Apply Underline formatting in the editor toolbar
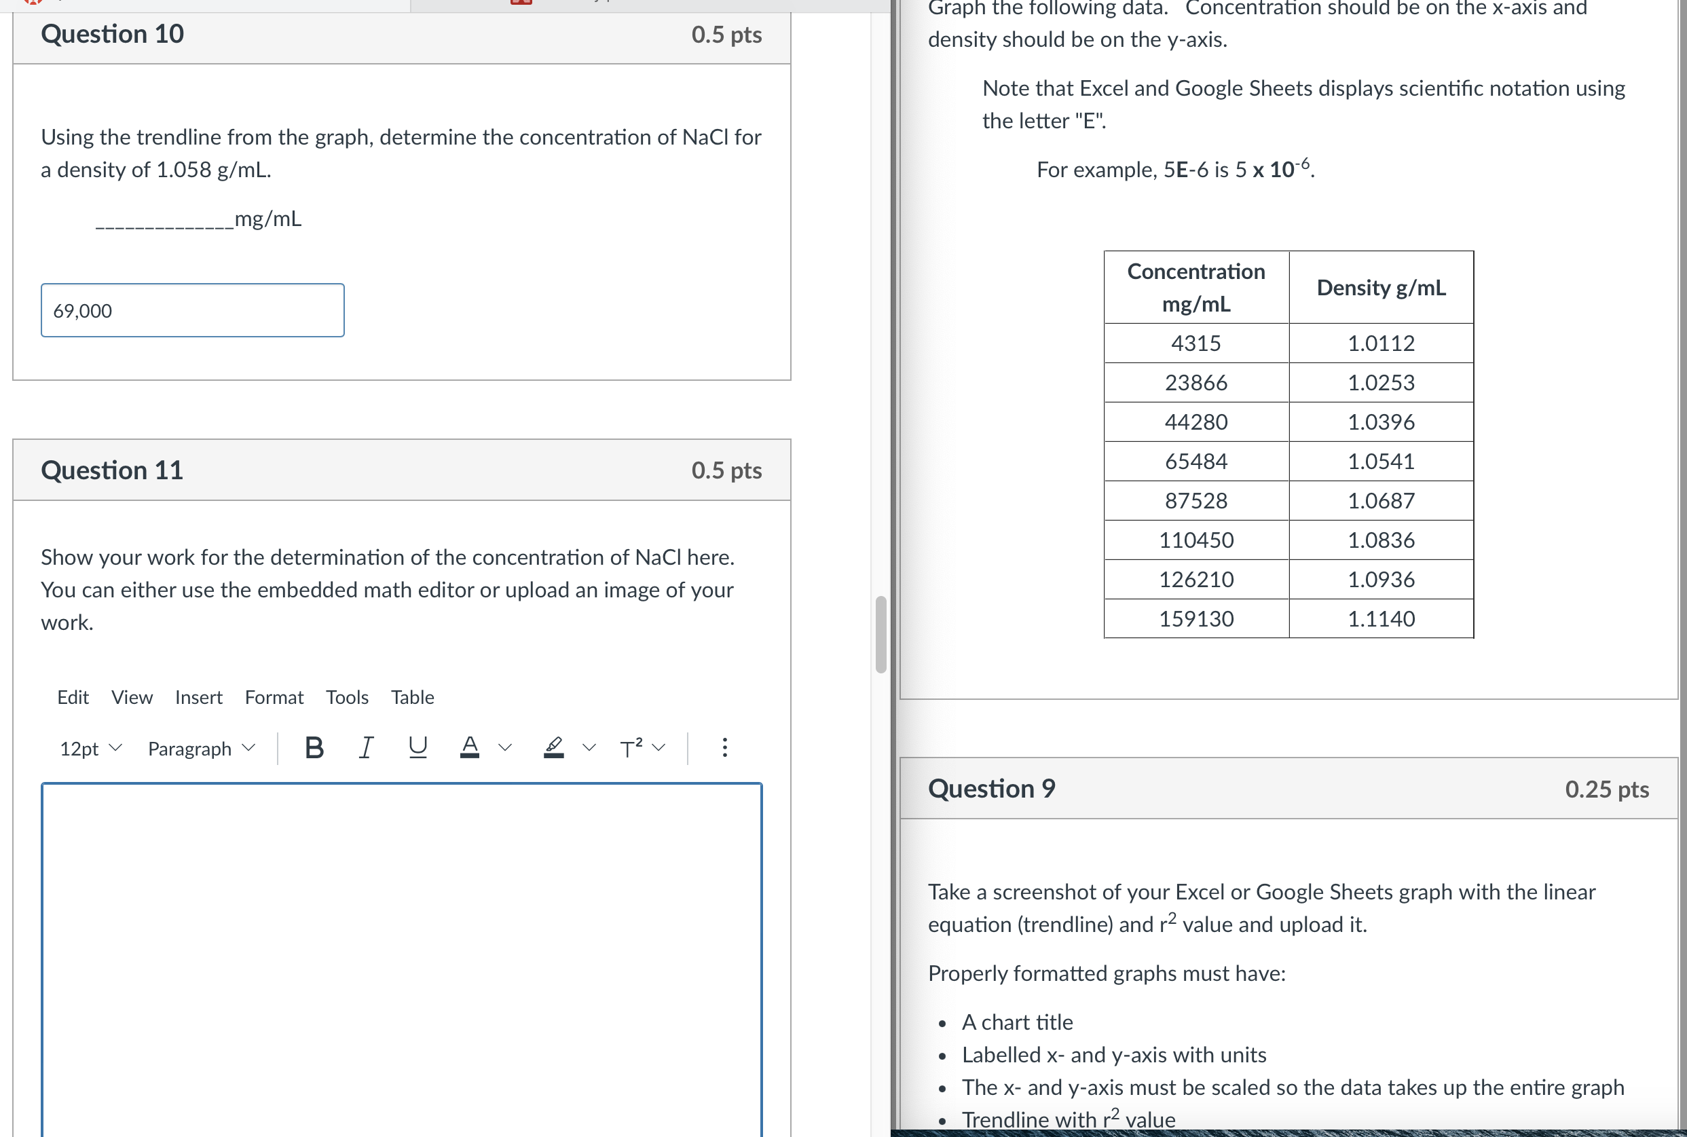Screen dimensions: 1687x1137 [418, 747]
